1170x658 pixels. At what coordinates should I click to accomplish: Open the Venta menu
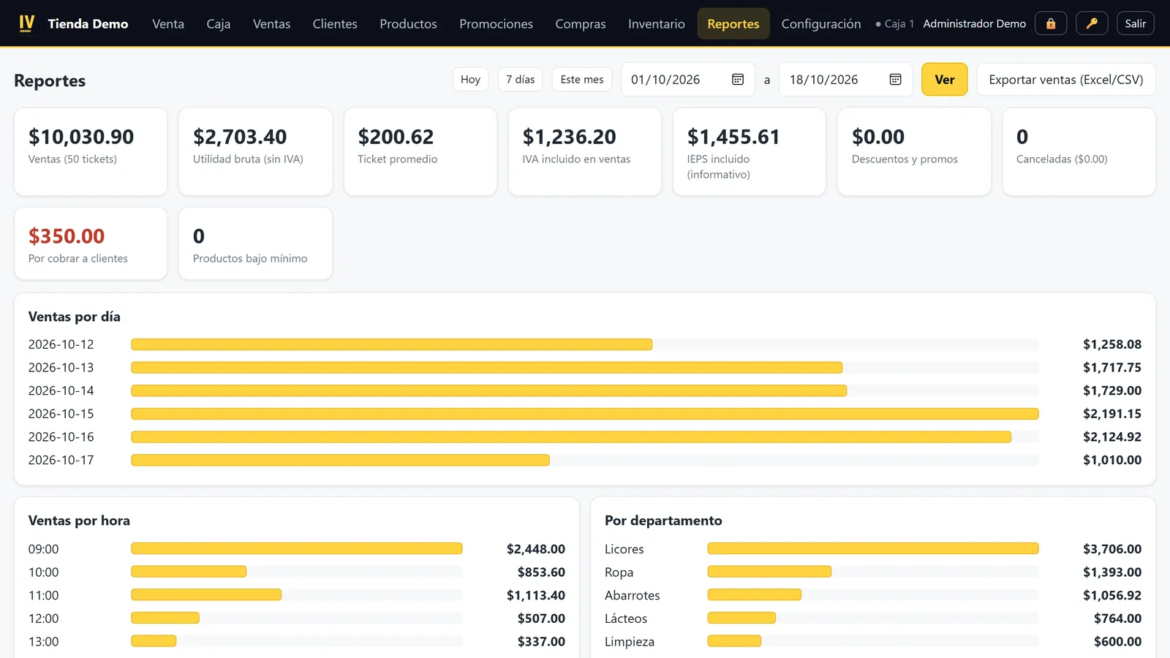tap(168, 23)
